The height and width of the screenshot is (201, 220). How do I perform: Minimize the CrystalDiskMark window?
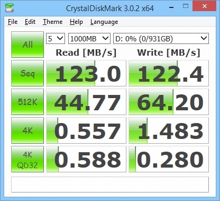pyautogui.click(x=171, y=7)
